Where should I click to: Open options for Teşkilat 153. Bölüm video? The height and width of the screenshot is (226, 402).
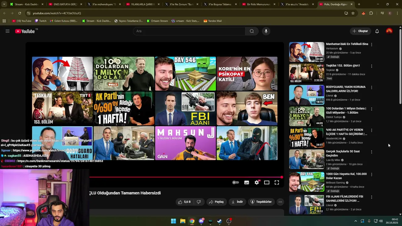pos(372,66)
